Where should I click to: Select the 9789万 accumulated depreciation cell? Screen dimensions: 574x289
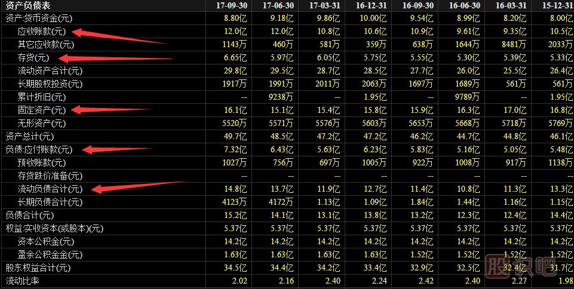[468, 97]
